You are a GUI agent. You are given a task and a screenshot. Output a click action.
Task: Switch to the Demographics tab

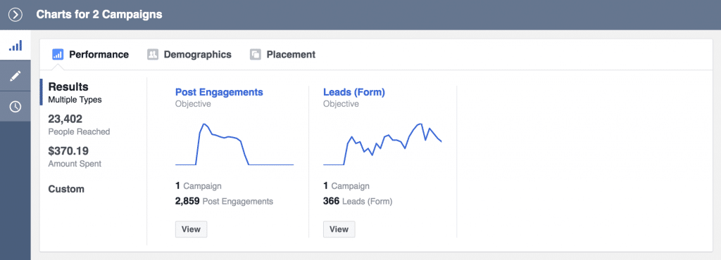click(189, 55)
